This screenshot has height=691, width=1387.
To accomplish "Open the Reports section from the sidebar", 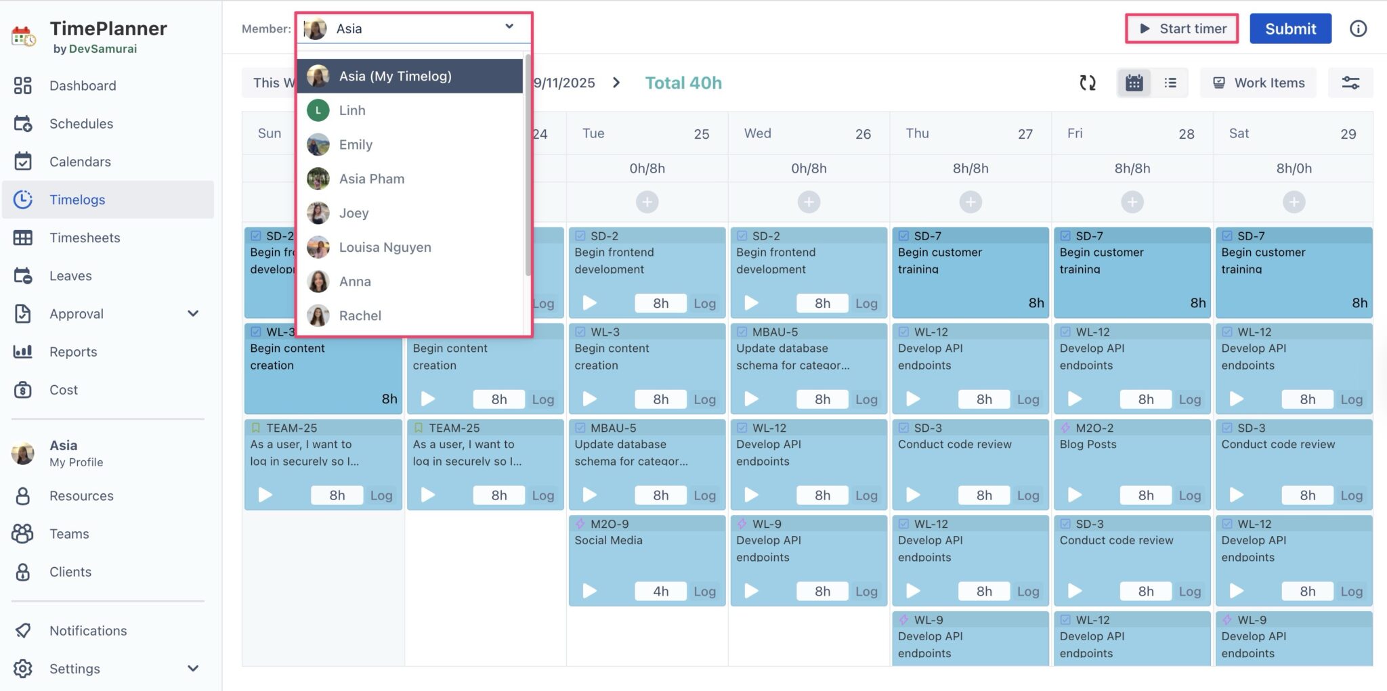I will (x=72, y=351).
